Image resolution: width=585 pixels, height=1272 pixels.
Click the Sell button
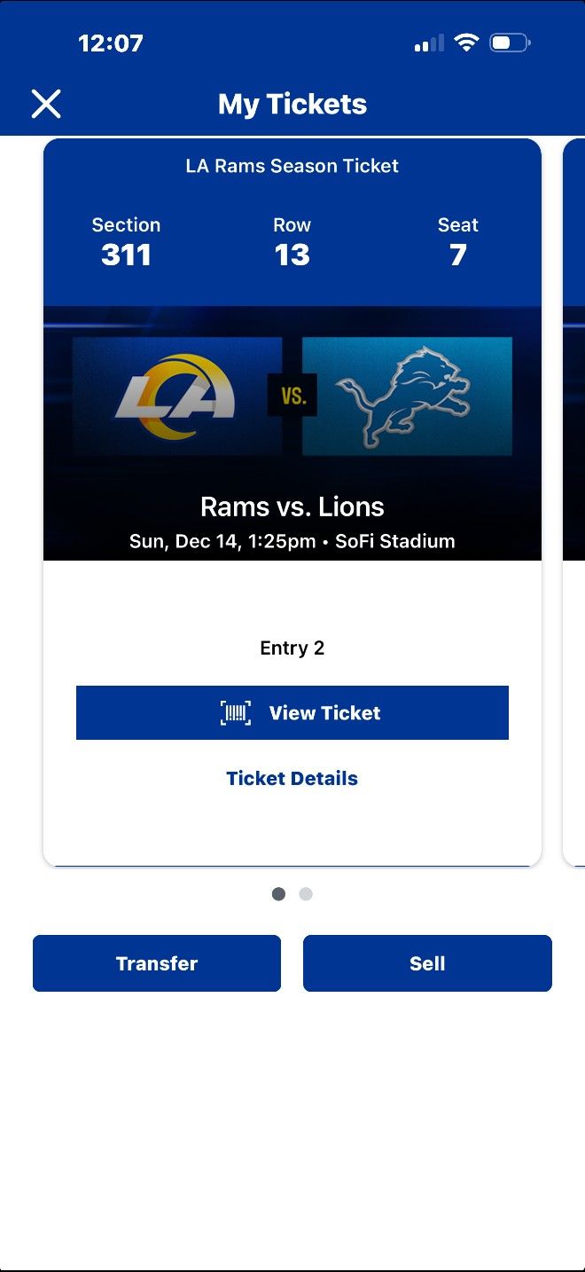(x=428, y=963)
